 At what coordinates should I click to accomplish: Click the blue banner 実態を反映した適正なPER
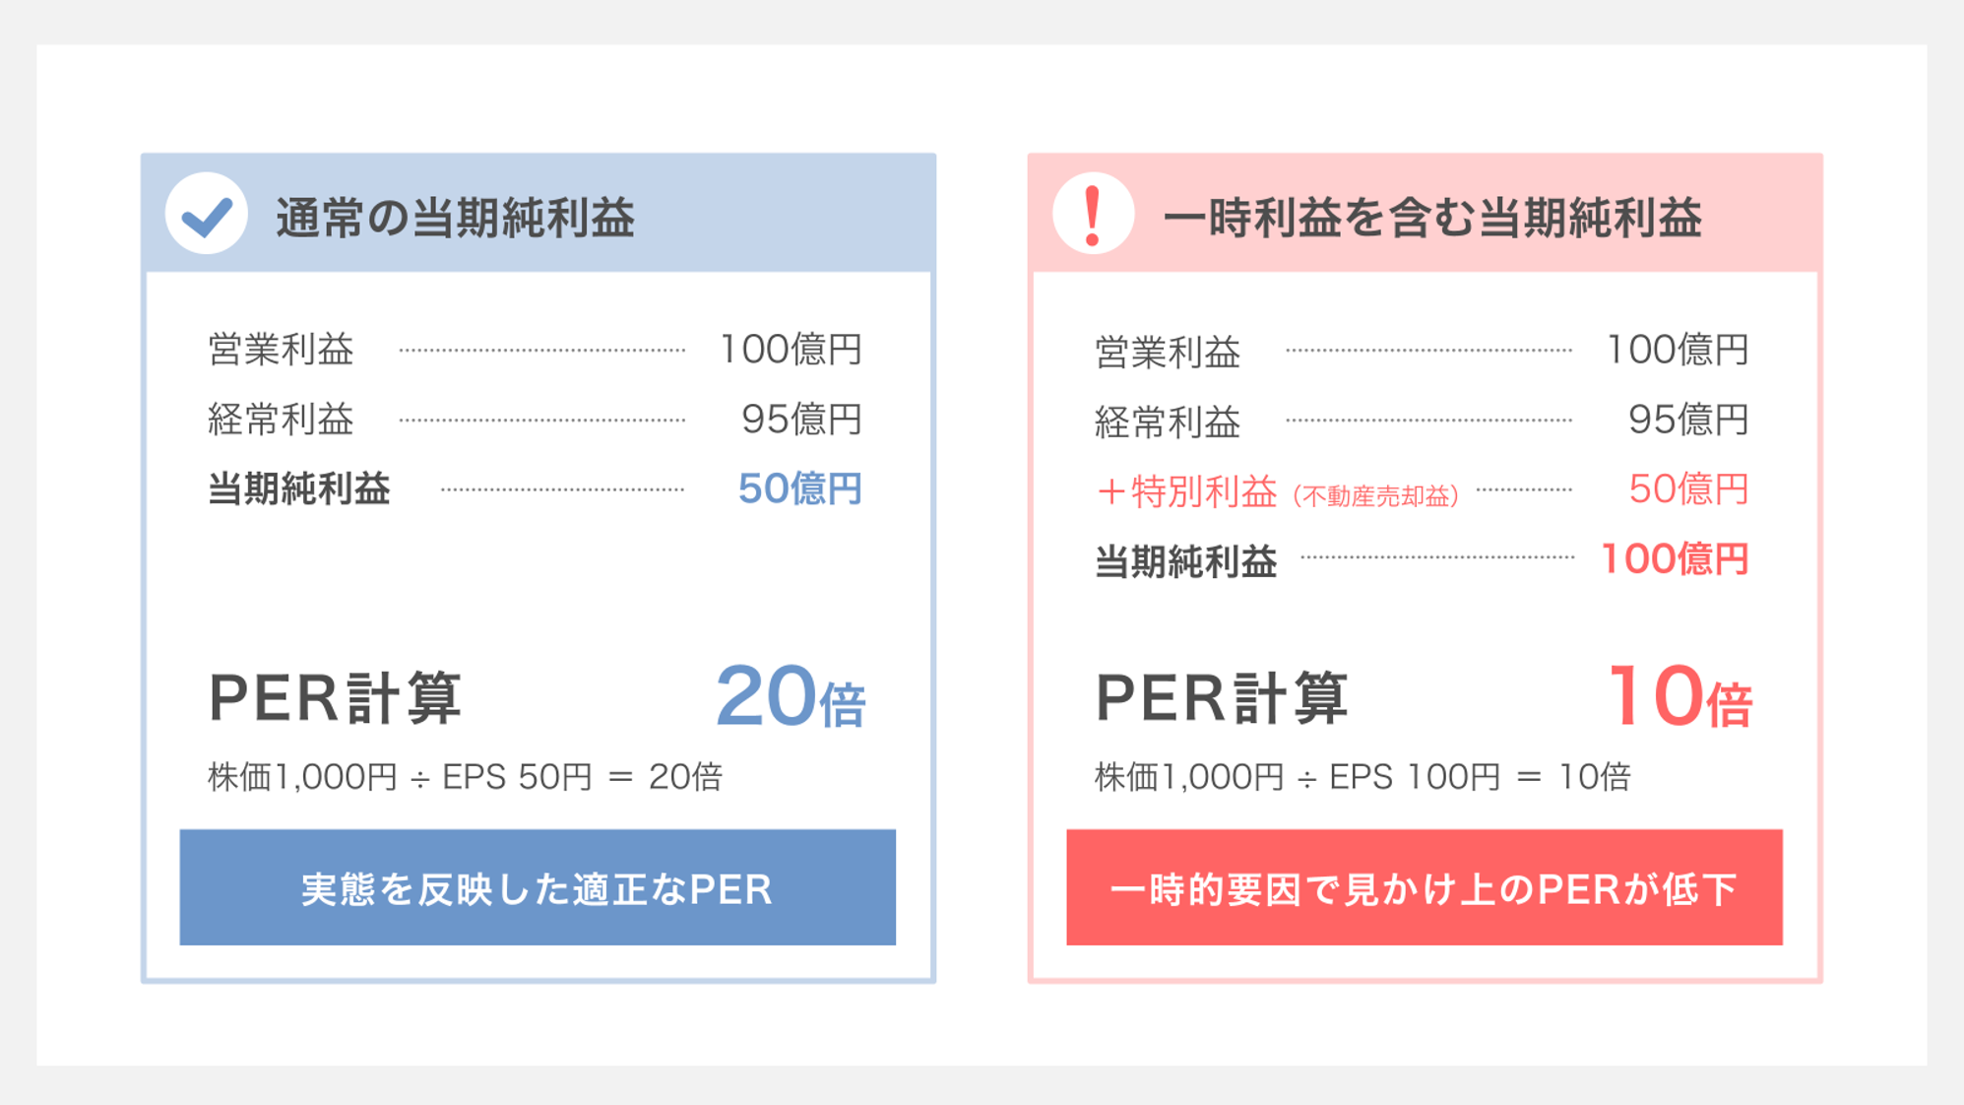pyautogui.click(x=538, y=887)
